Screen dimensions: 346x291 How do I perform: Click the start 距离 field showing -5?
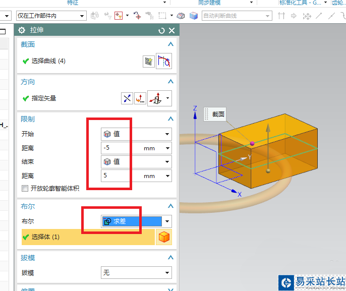[122, 148]
